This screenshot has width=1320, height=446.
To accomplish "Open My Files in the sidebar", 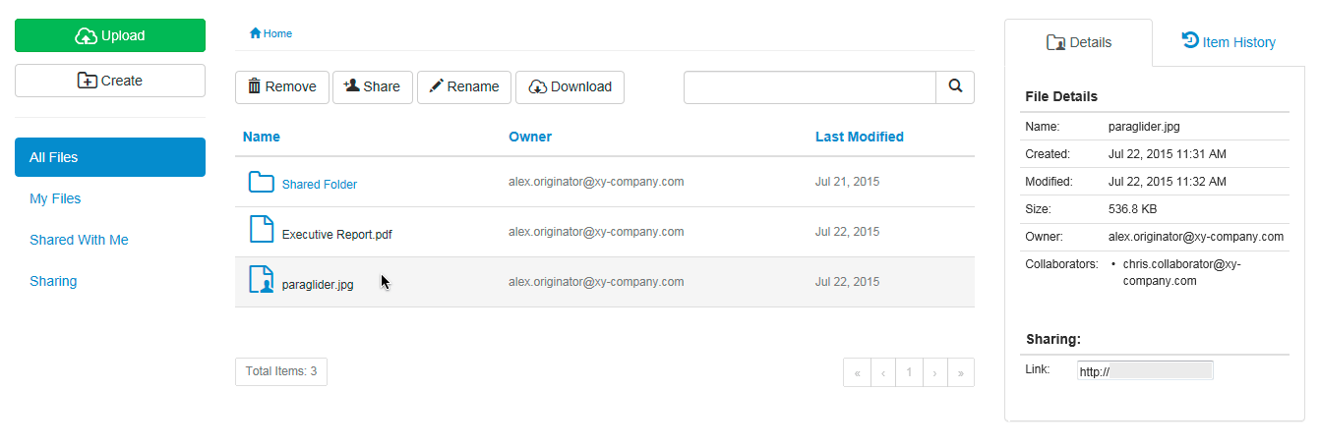I will [x=55, y=198].
